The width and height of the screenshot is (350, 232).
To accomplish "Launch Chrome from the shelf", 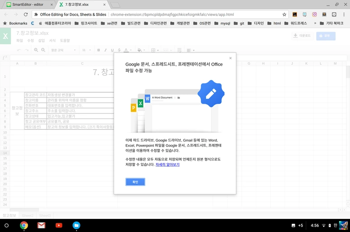I will (24, 225).
